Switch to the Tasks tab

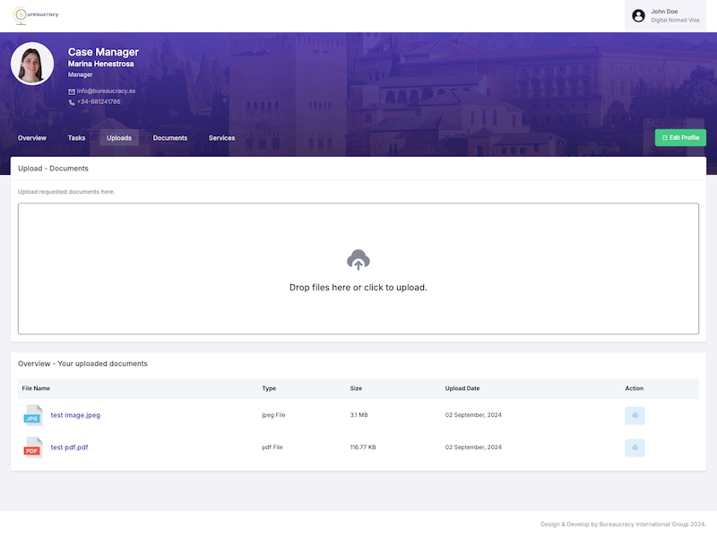[x=76, y=138]
